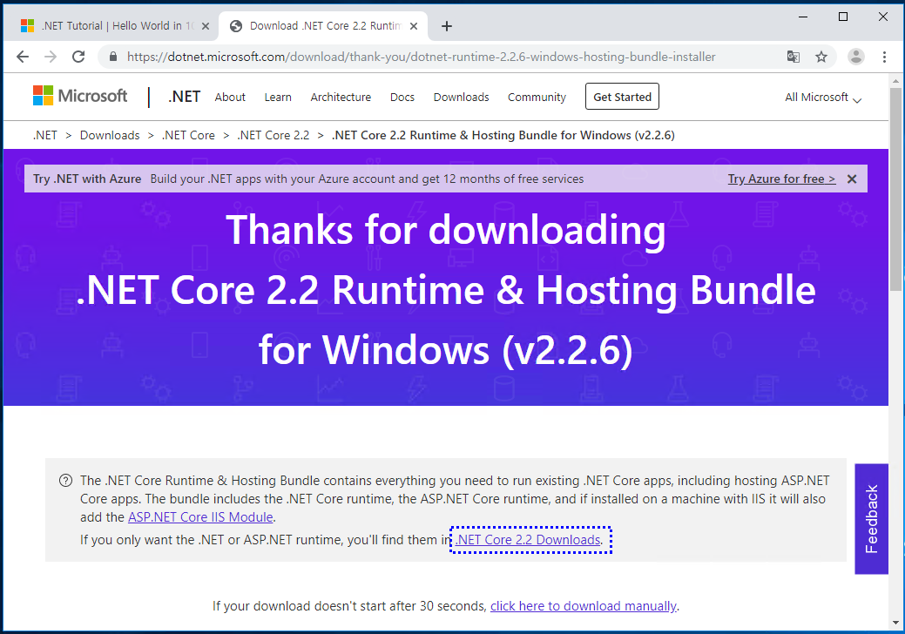This screenshot has width=905, height=634.
Task: Click the question mark info icon
Action: (66, 481)
